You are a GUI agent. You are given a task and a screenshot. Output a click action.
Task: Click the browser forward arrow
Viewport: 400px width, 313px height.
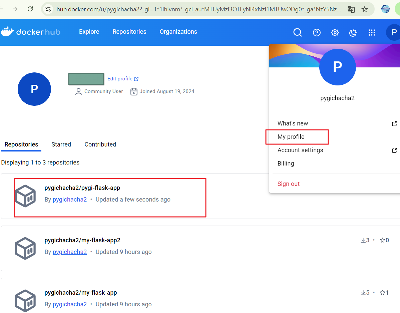tap(15, 9)
